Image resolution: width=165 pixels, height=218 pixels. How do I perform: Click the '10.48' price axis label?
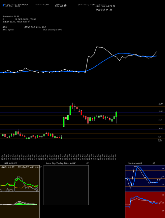point(160,128)
